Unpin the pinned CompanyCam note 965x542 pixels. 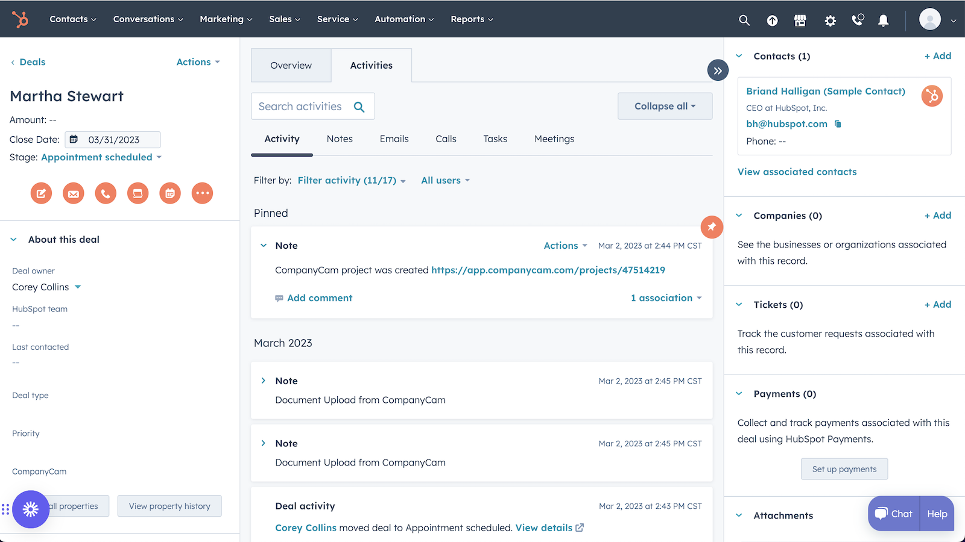click(712, 227)
